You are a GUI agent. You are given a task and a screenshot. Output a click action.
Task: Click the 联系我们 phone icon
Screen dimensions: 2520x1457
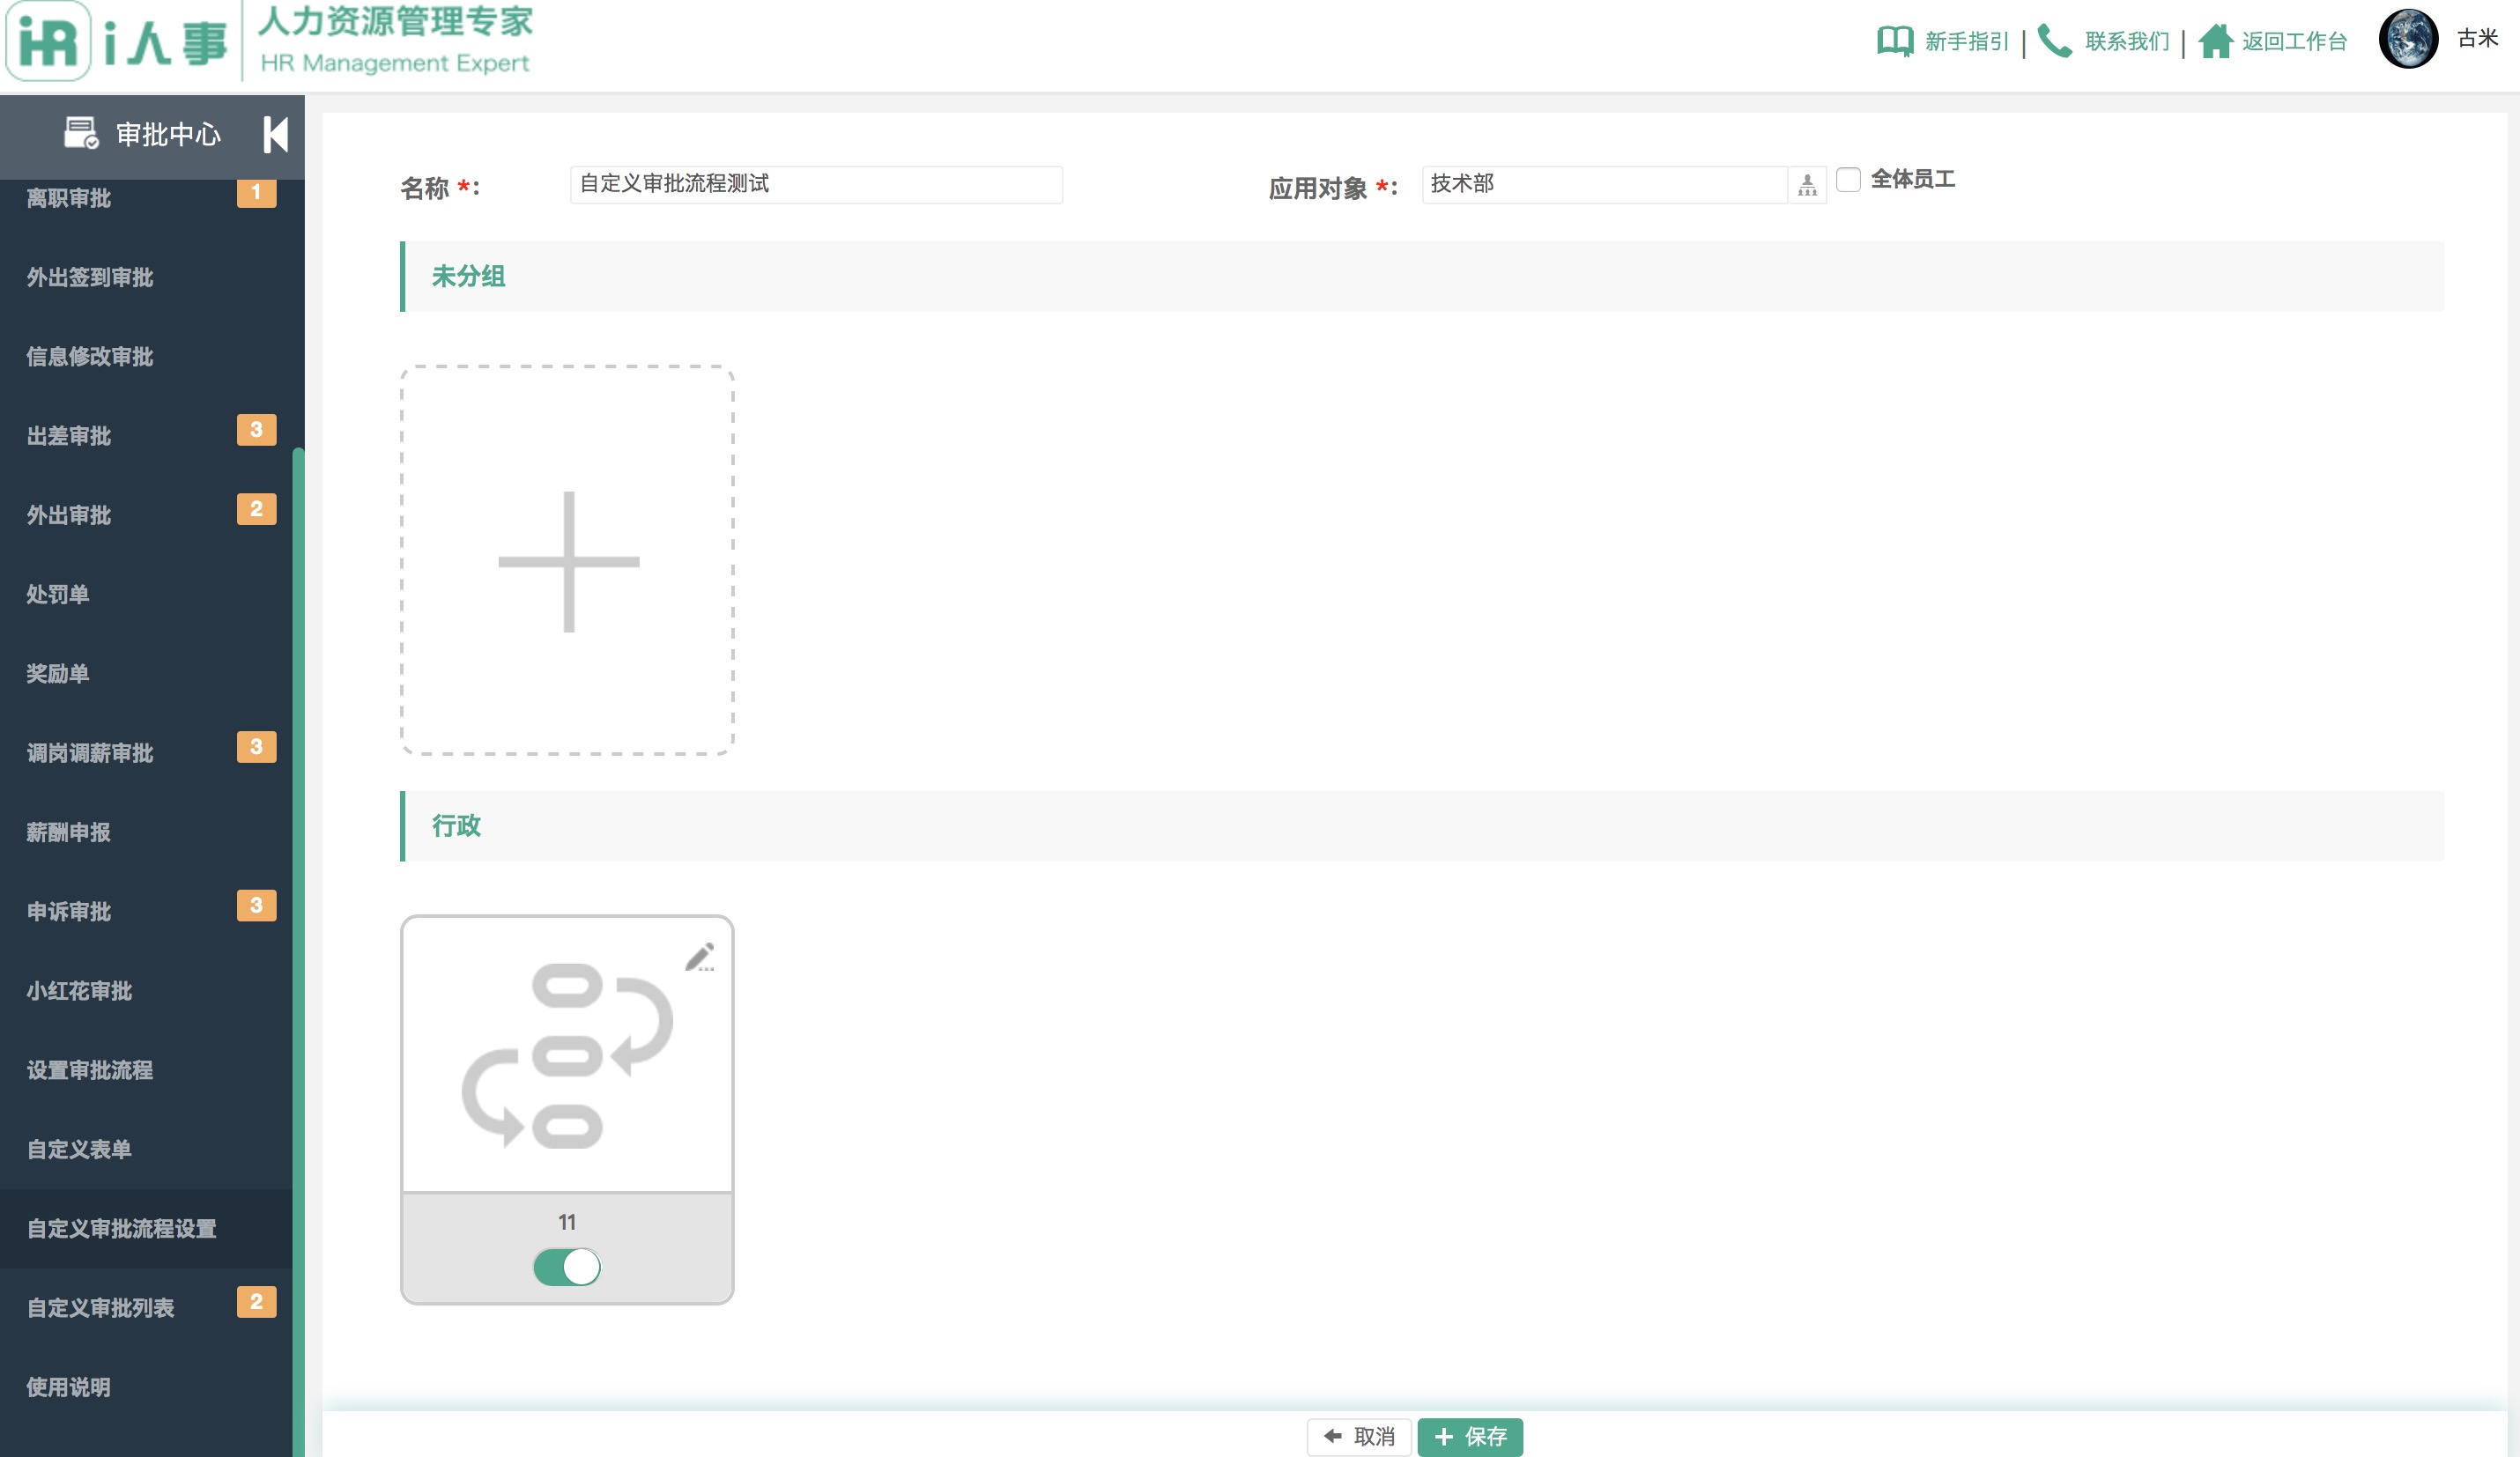2054,41
